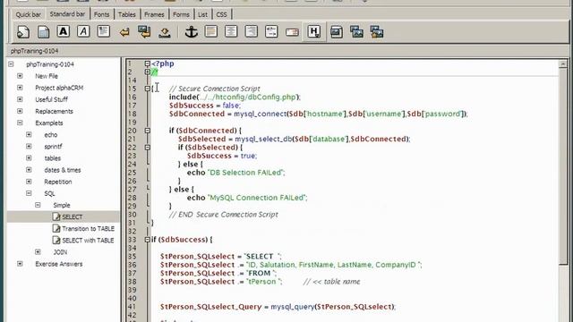Select the SELECT with TABLE item
573x322 pixels.
click(x=88, y=241)
